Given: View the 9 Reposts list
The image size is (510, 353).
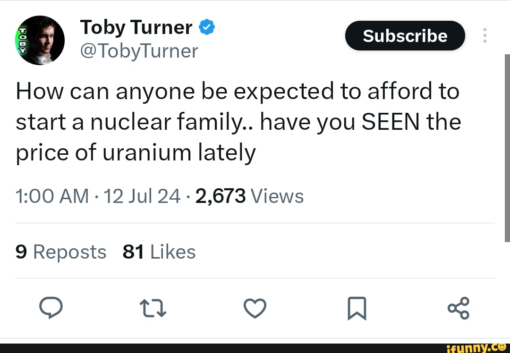Looking at the screenshot, I should tap(61, 252).
